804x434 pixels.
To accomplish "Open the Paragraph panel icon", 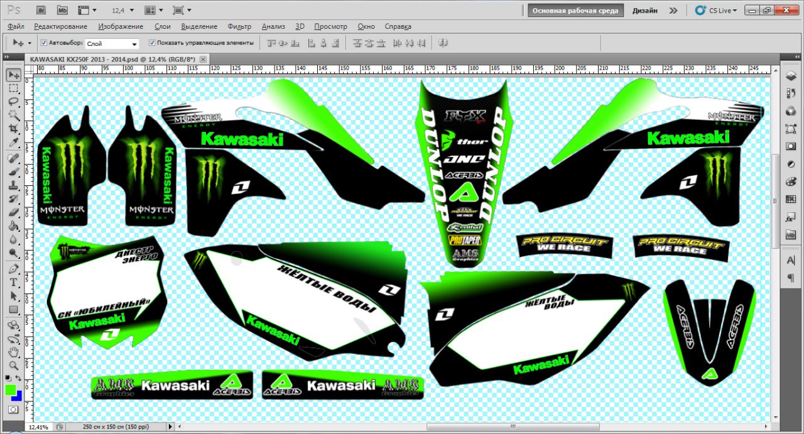I will pos(791,278).
